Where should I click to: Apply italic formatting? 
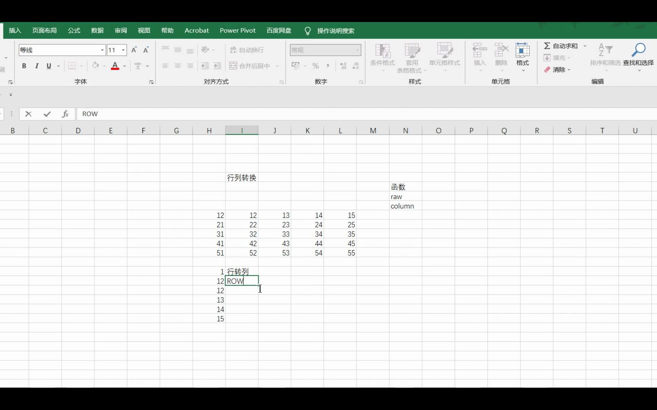point(36,66)
